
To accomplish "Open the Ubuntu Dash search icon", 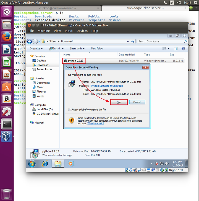I will click(x=7, y=12).
